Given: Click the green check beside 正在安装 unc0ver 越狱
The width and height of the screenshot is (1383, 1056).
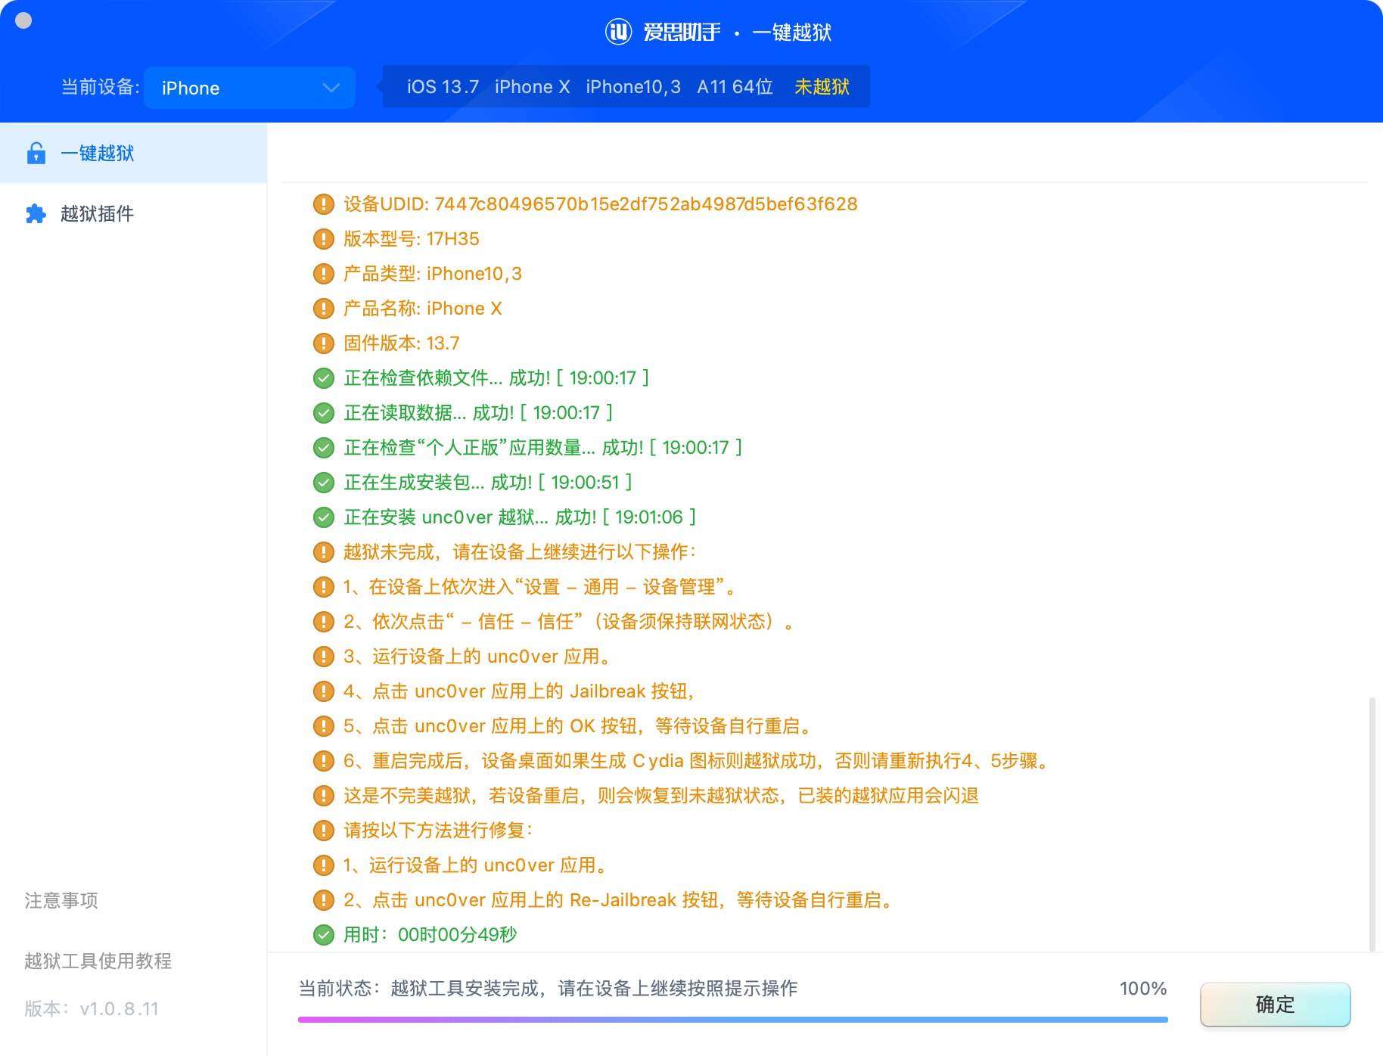Looking at the screenshot, I should (324, 517).
